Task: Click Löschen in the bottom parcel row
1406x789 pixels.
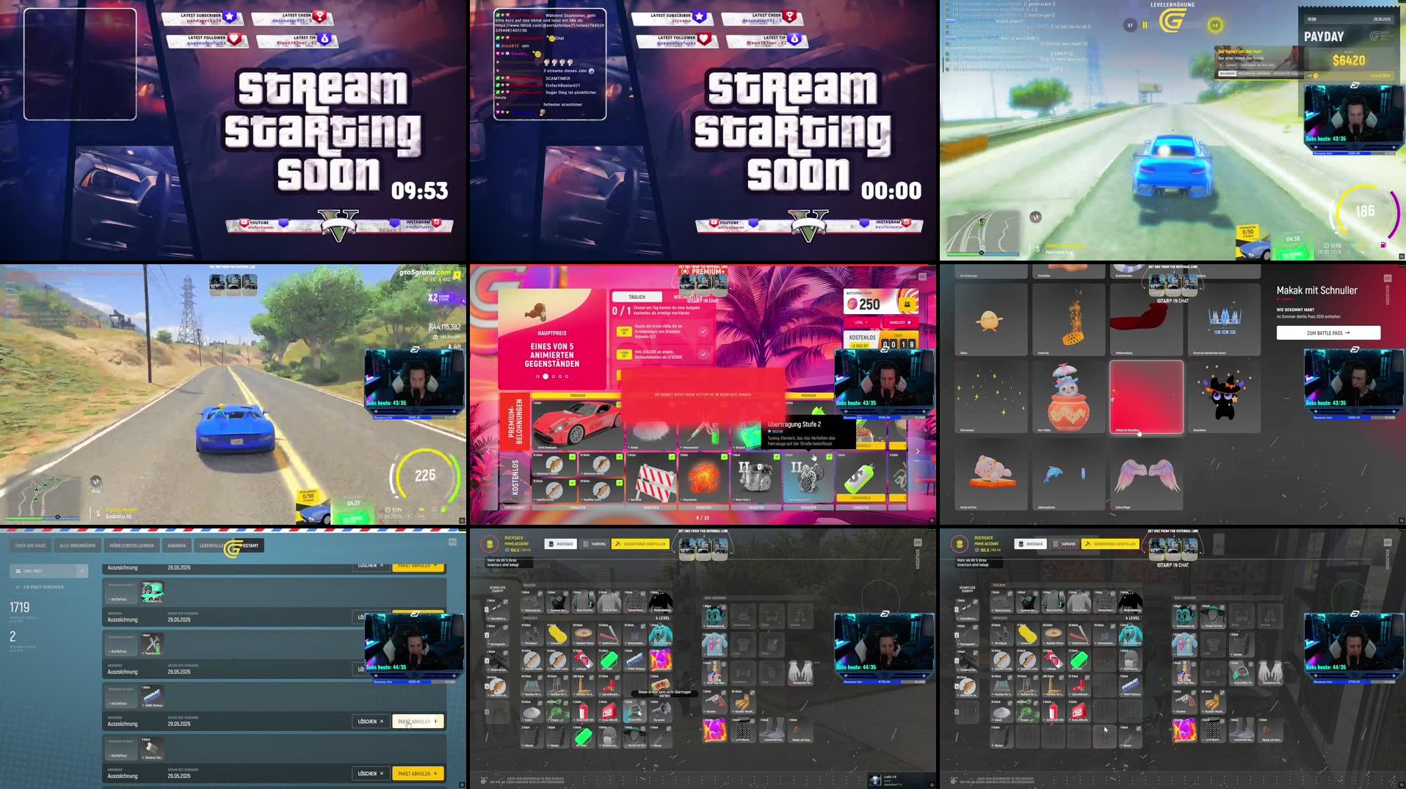Action: click(x=370, y=774)
